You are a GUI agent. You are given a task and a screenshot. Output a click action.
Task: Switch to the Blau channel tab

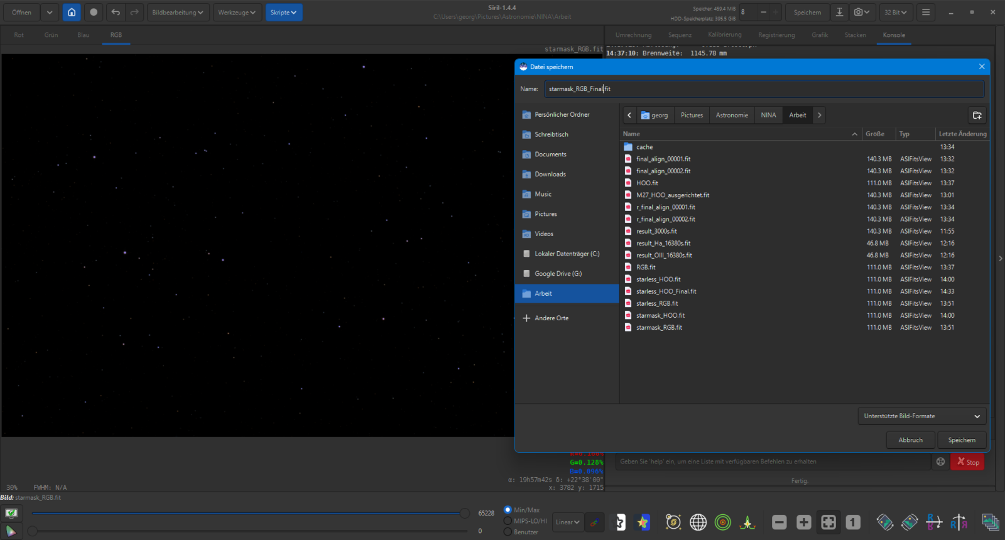(84, 35)
